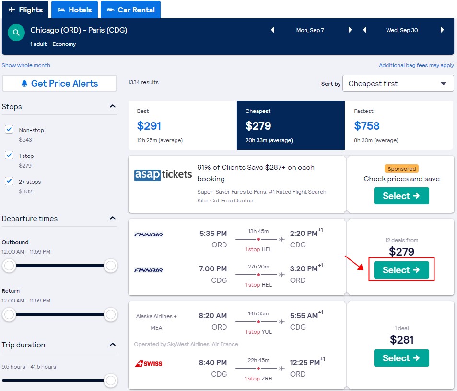Move return date before Wed, Sep 30

tap(364, 30)
